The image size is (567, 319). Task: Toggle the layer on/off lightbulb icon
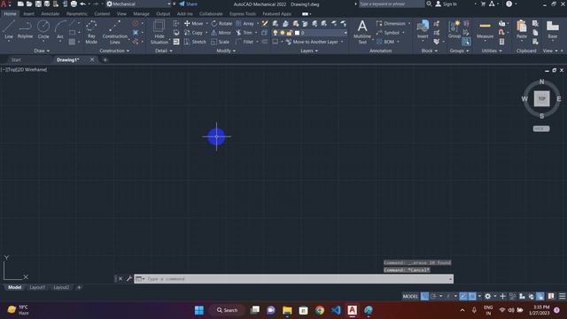tap(276, 33)
